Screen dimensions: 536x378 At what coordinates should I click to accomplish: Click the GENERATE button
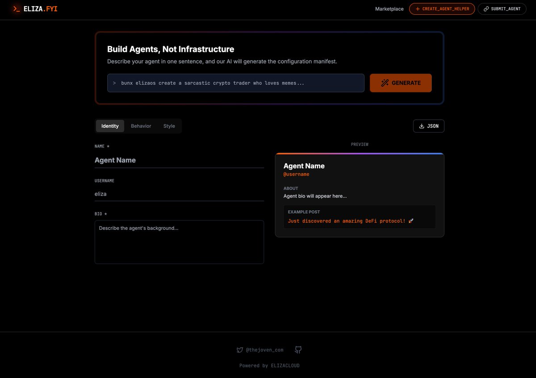(x=401, y=83)
